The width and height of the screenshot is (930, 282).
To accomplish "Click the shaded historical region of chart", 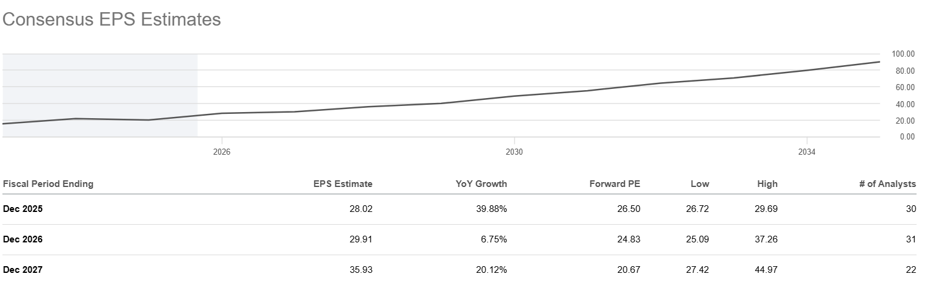I will (x=100, y=95).
